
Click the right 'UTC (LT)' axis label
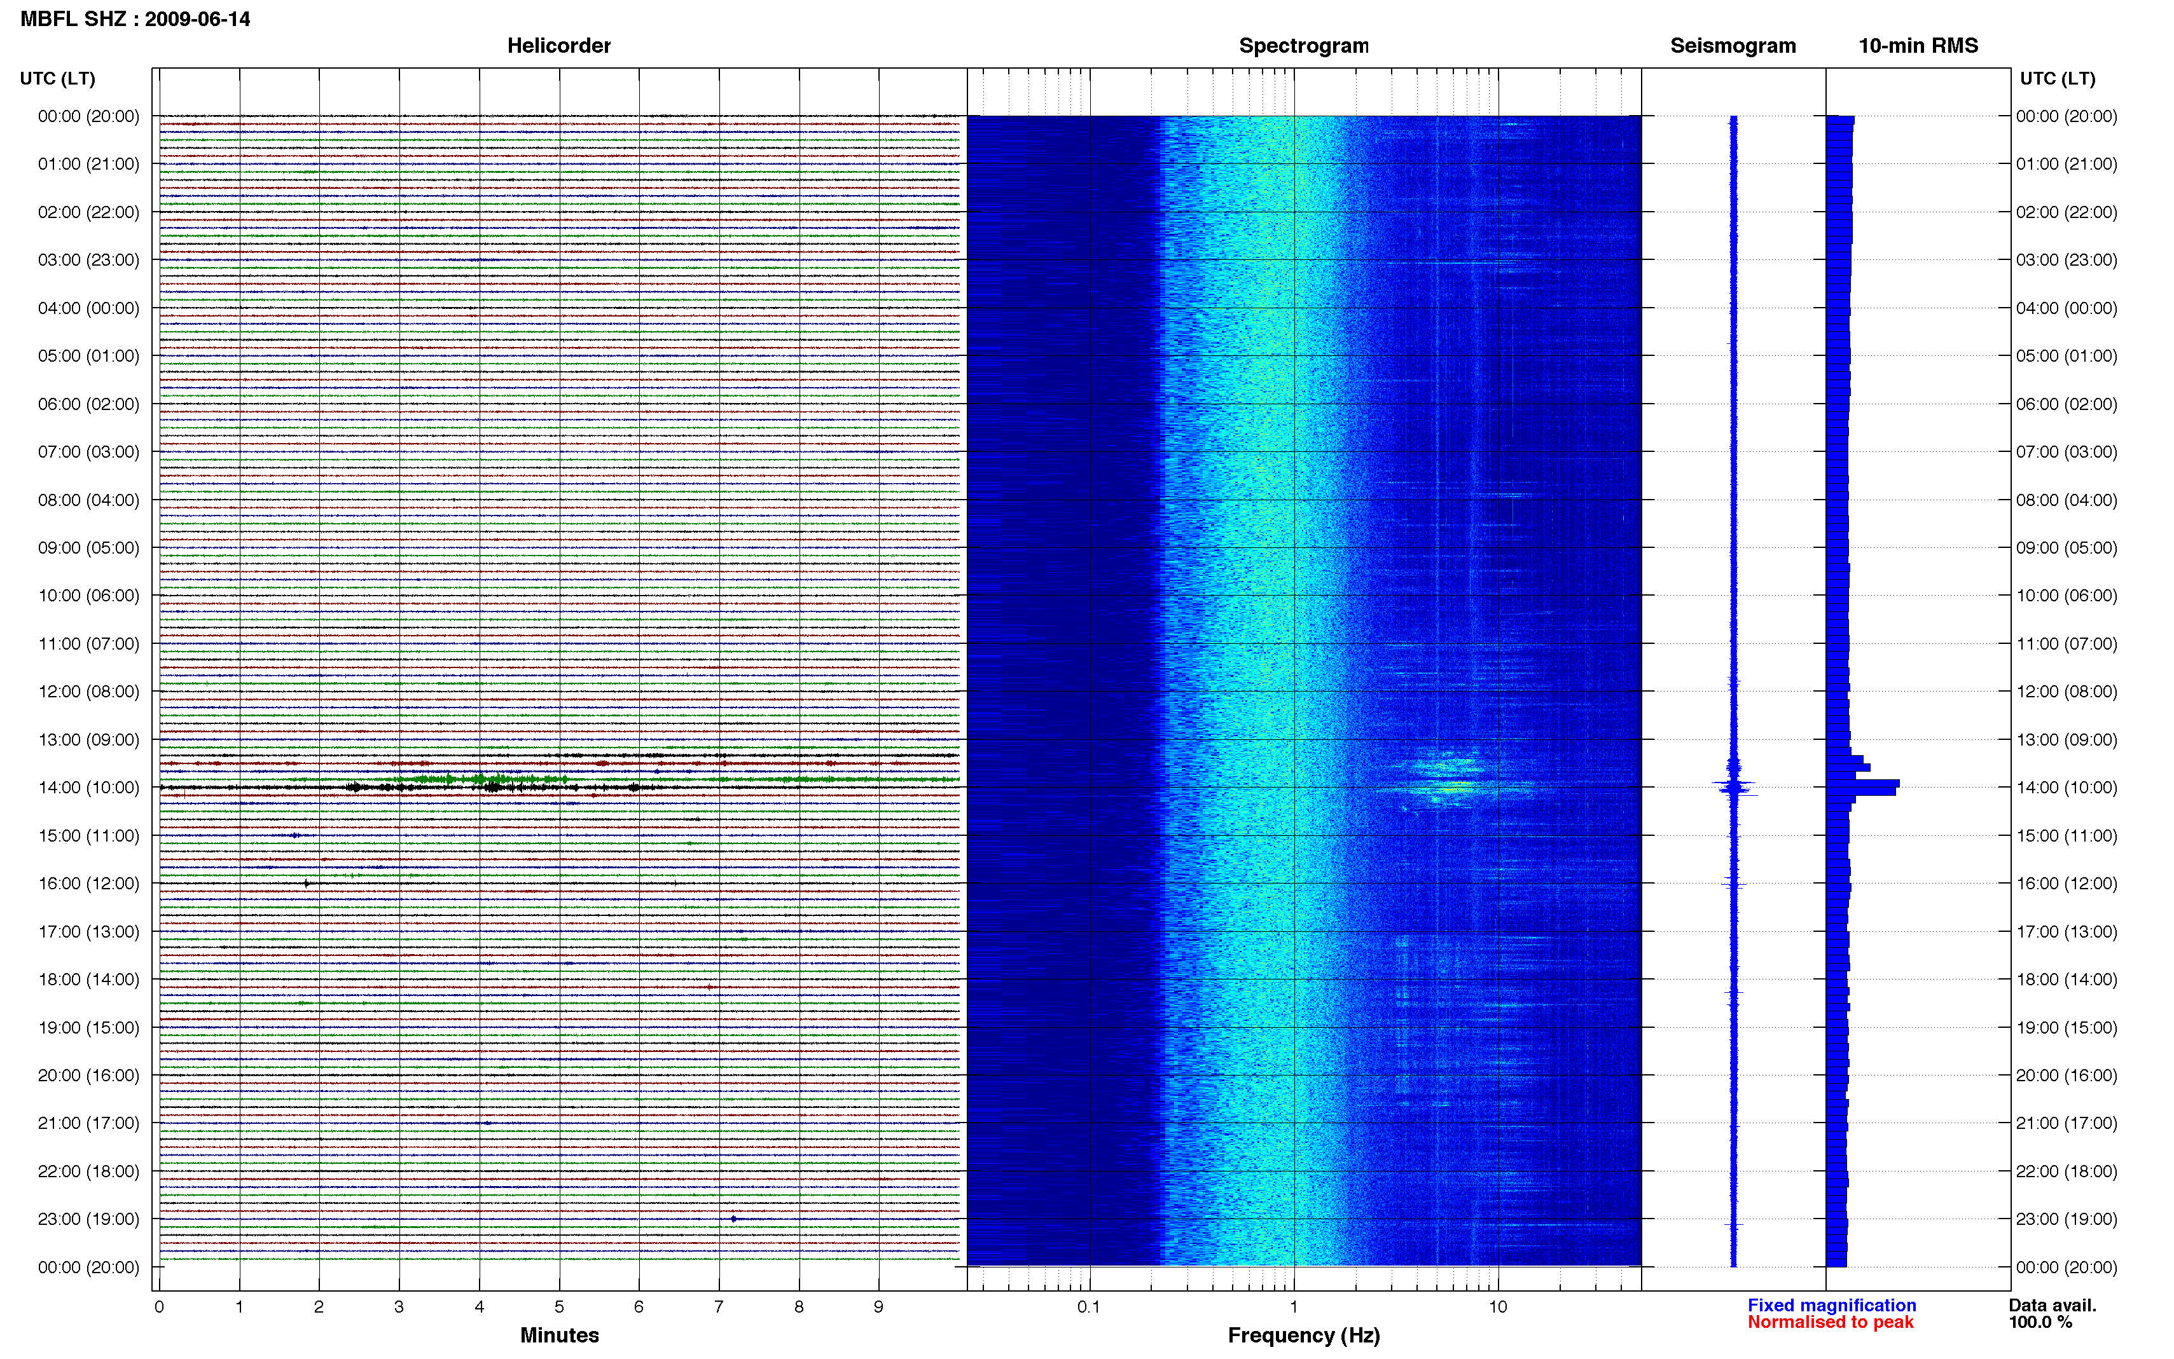2057,78
